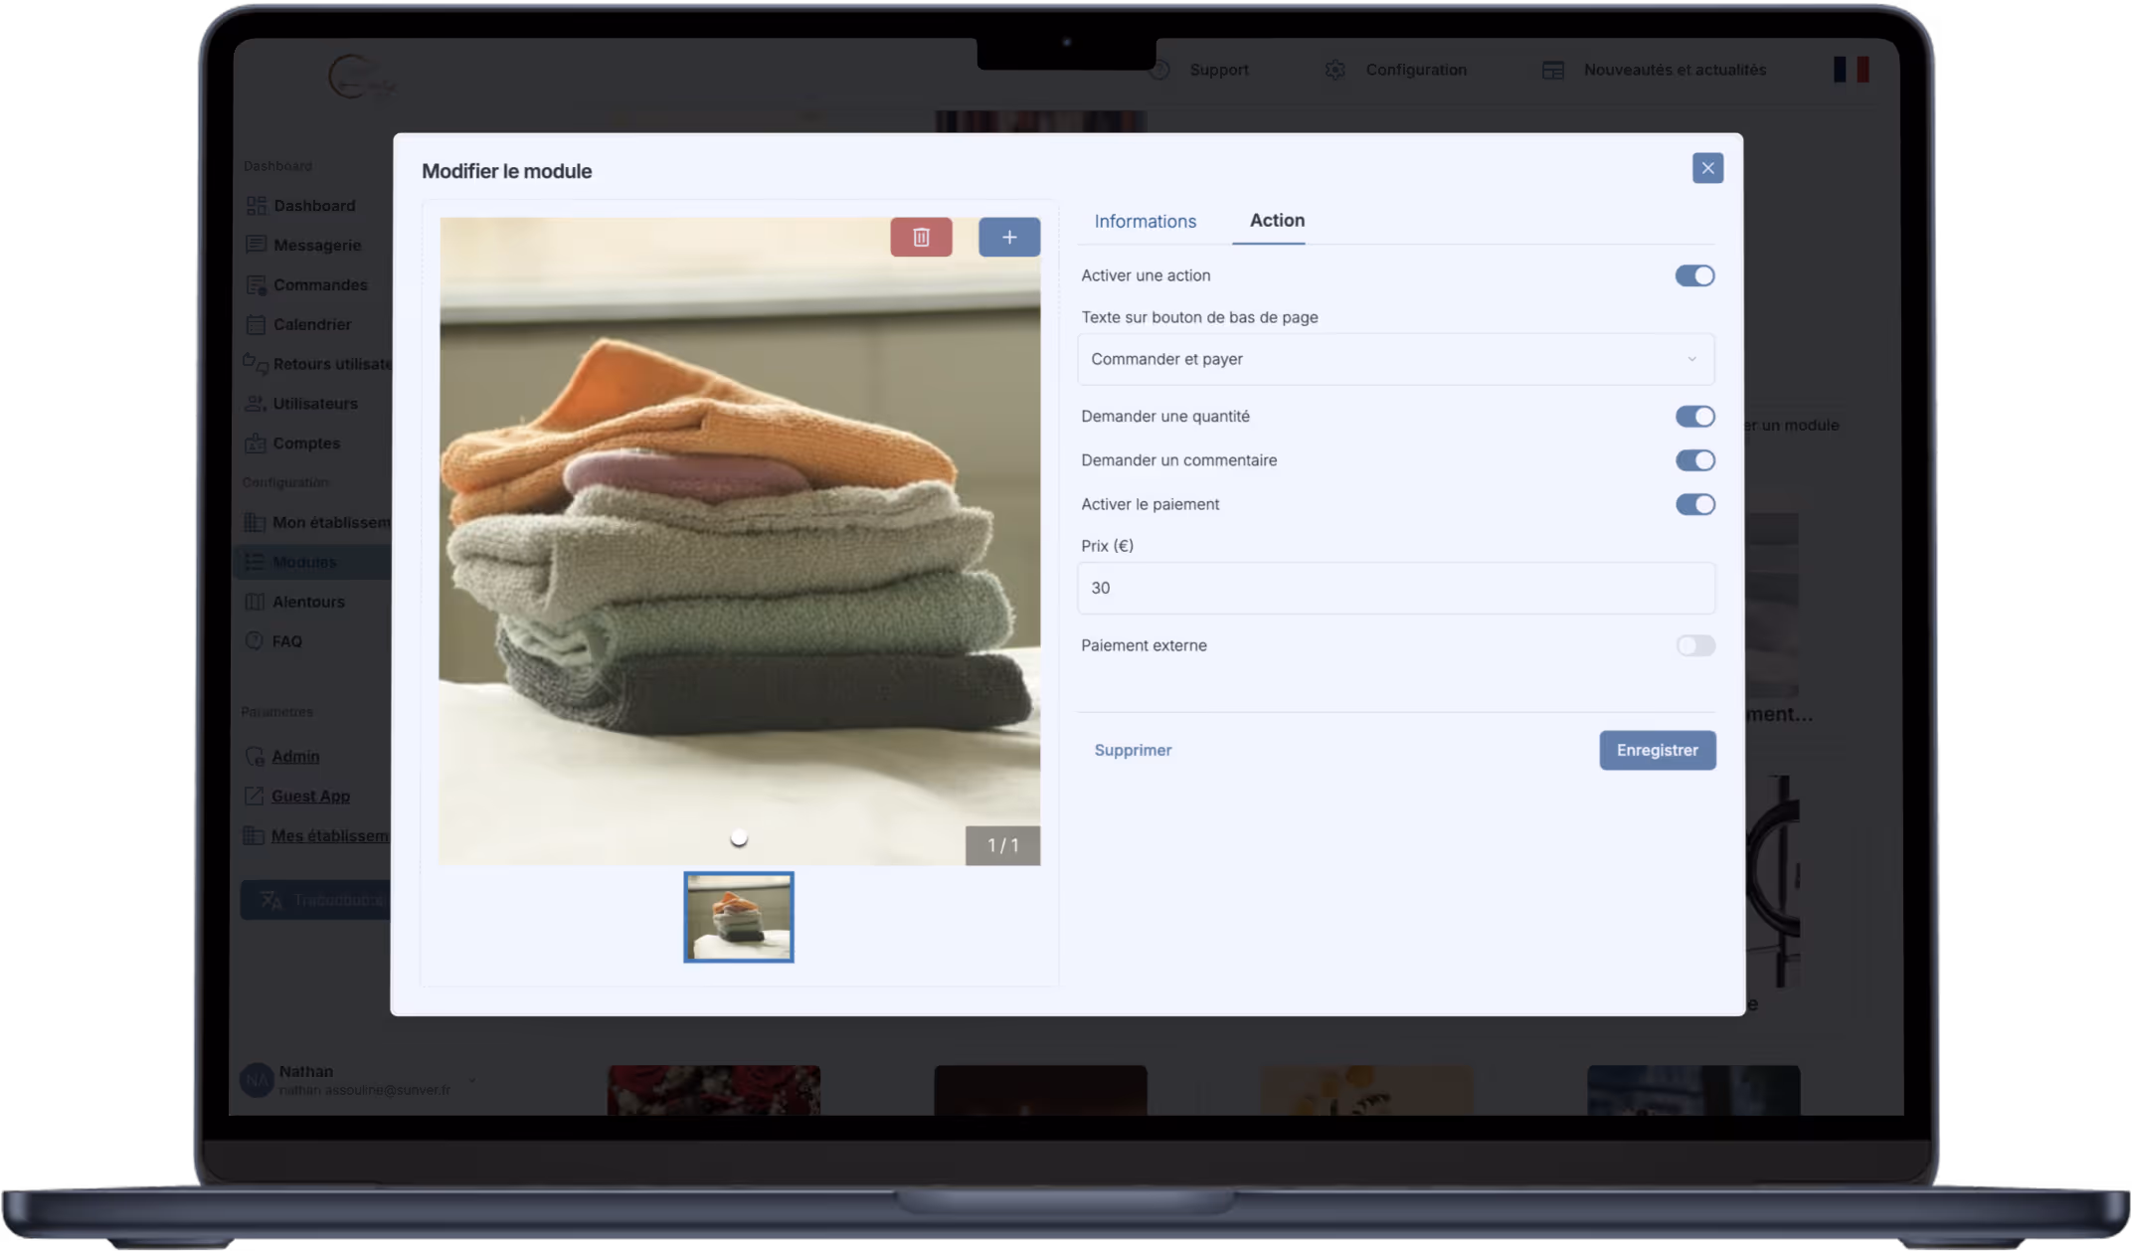Viewport: 2132px width, 1251px height.
Task: Click the Commandes icon
Action: (256, 284)
